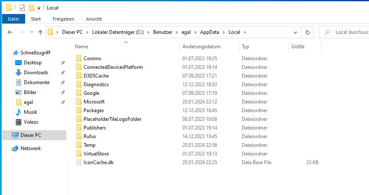Image resolution: width=369 pixels, height=195 pixels.
Task: Open the recent locations dropdown arrow
Action: [32, 32]
